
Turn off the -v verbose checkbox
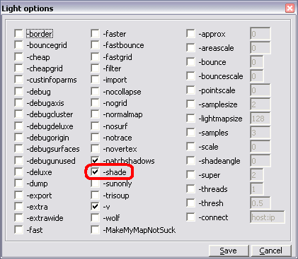coord(95,207)
